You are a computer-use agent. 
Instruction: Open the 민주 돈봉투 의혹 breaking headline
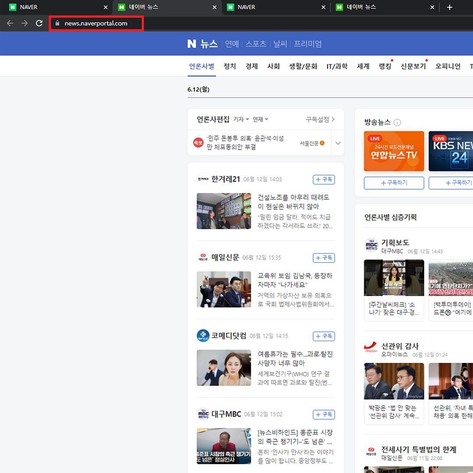[245, 142]
